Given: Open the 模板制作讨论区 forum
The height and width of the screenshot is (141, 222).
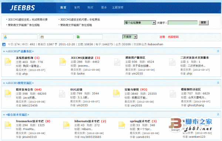Looking at the screenshot, I should click(191, 89).
